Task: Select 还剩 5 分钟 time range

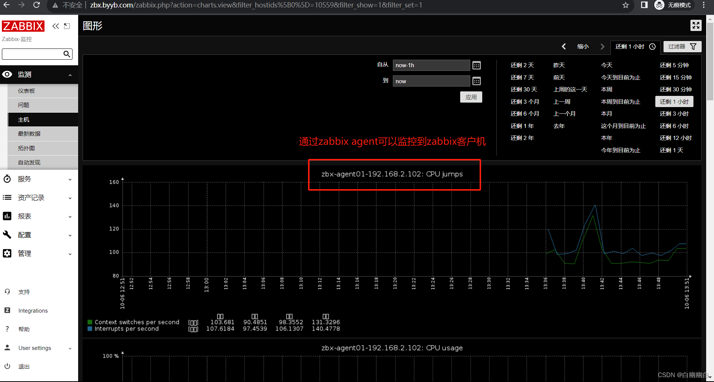Action: [674, 65]
